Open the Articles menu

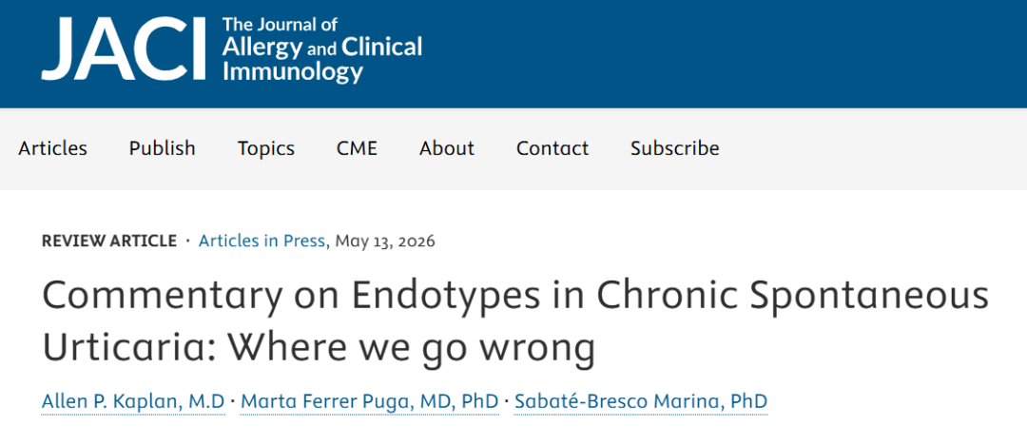point(52,148)
